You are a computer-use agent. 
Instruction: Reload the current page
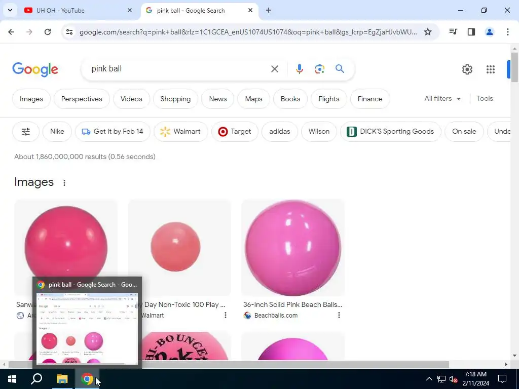(48, 32)
